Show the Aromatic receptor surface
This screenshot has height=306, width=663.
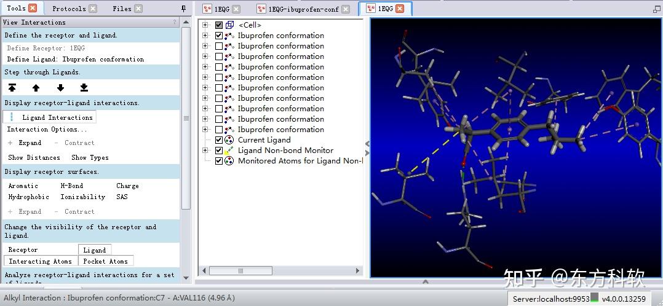click(x=23, y=186)
